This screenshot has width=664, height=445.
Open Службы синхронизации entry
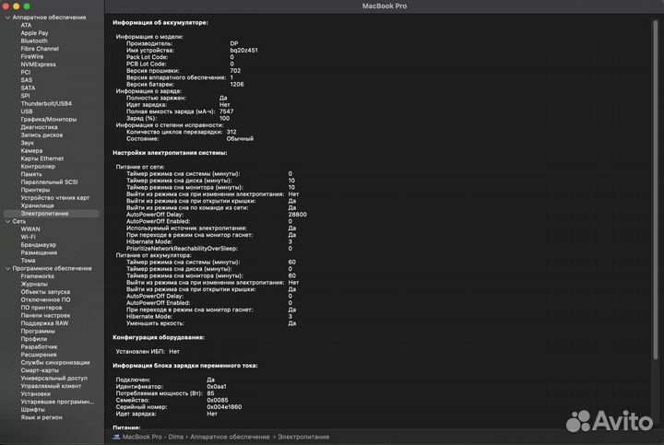(55, 362)
